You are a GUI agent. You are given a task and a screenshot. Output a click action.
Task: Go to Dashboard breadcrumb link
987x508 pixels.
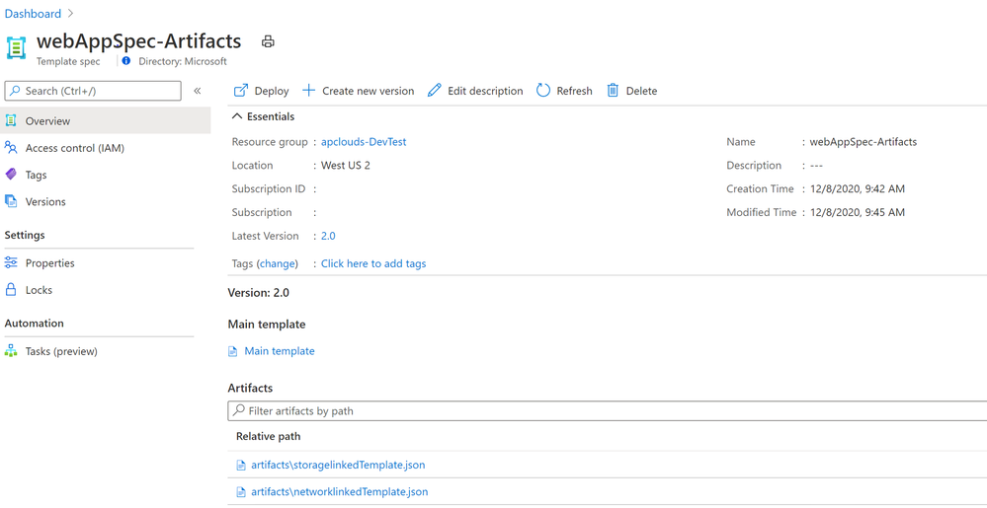pyautogui.click(x=33, y=13)
